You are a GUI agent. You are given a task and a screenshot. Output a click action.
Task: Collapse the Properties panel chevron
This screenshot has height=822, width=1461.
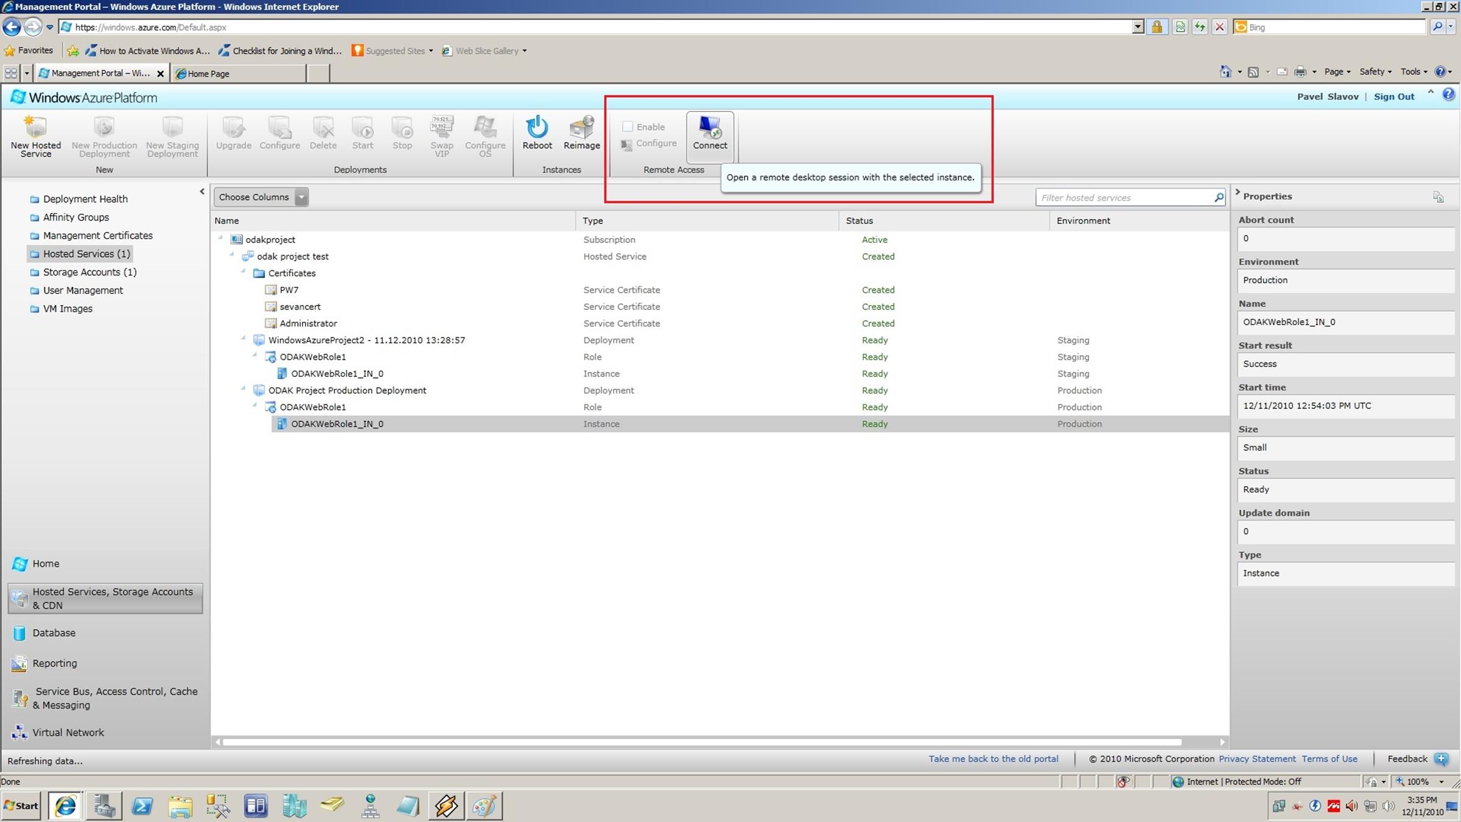point(1238,192)
